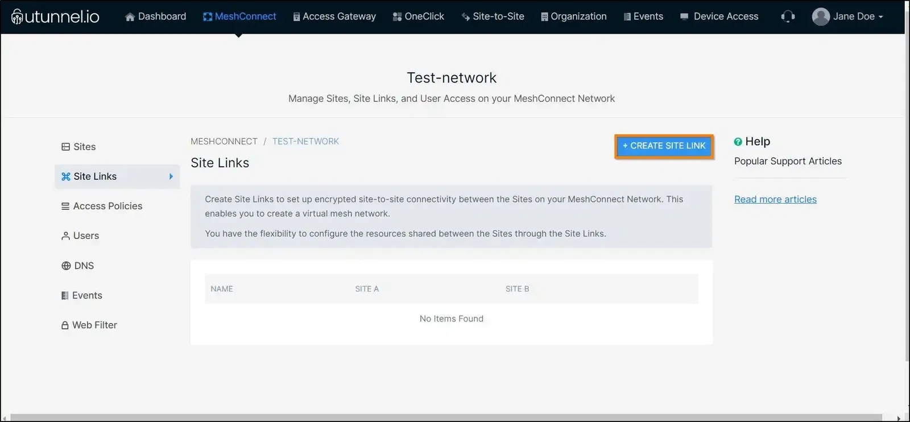The height and width of the screenshot is (422, 910).
Task: Open the Jane Doe account dropdown
Action: point(848,16)
